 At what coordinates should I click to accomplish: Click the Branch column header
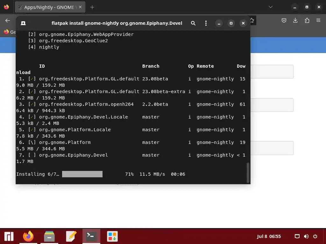(x=151, y=66)
